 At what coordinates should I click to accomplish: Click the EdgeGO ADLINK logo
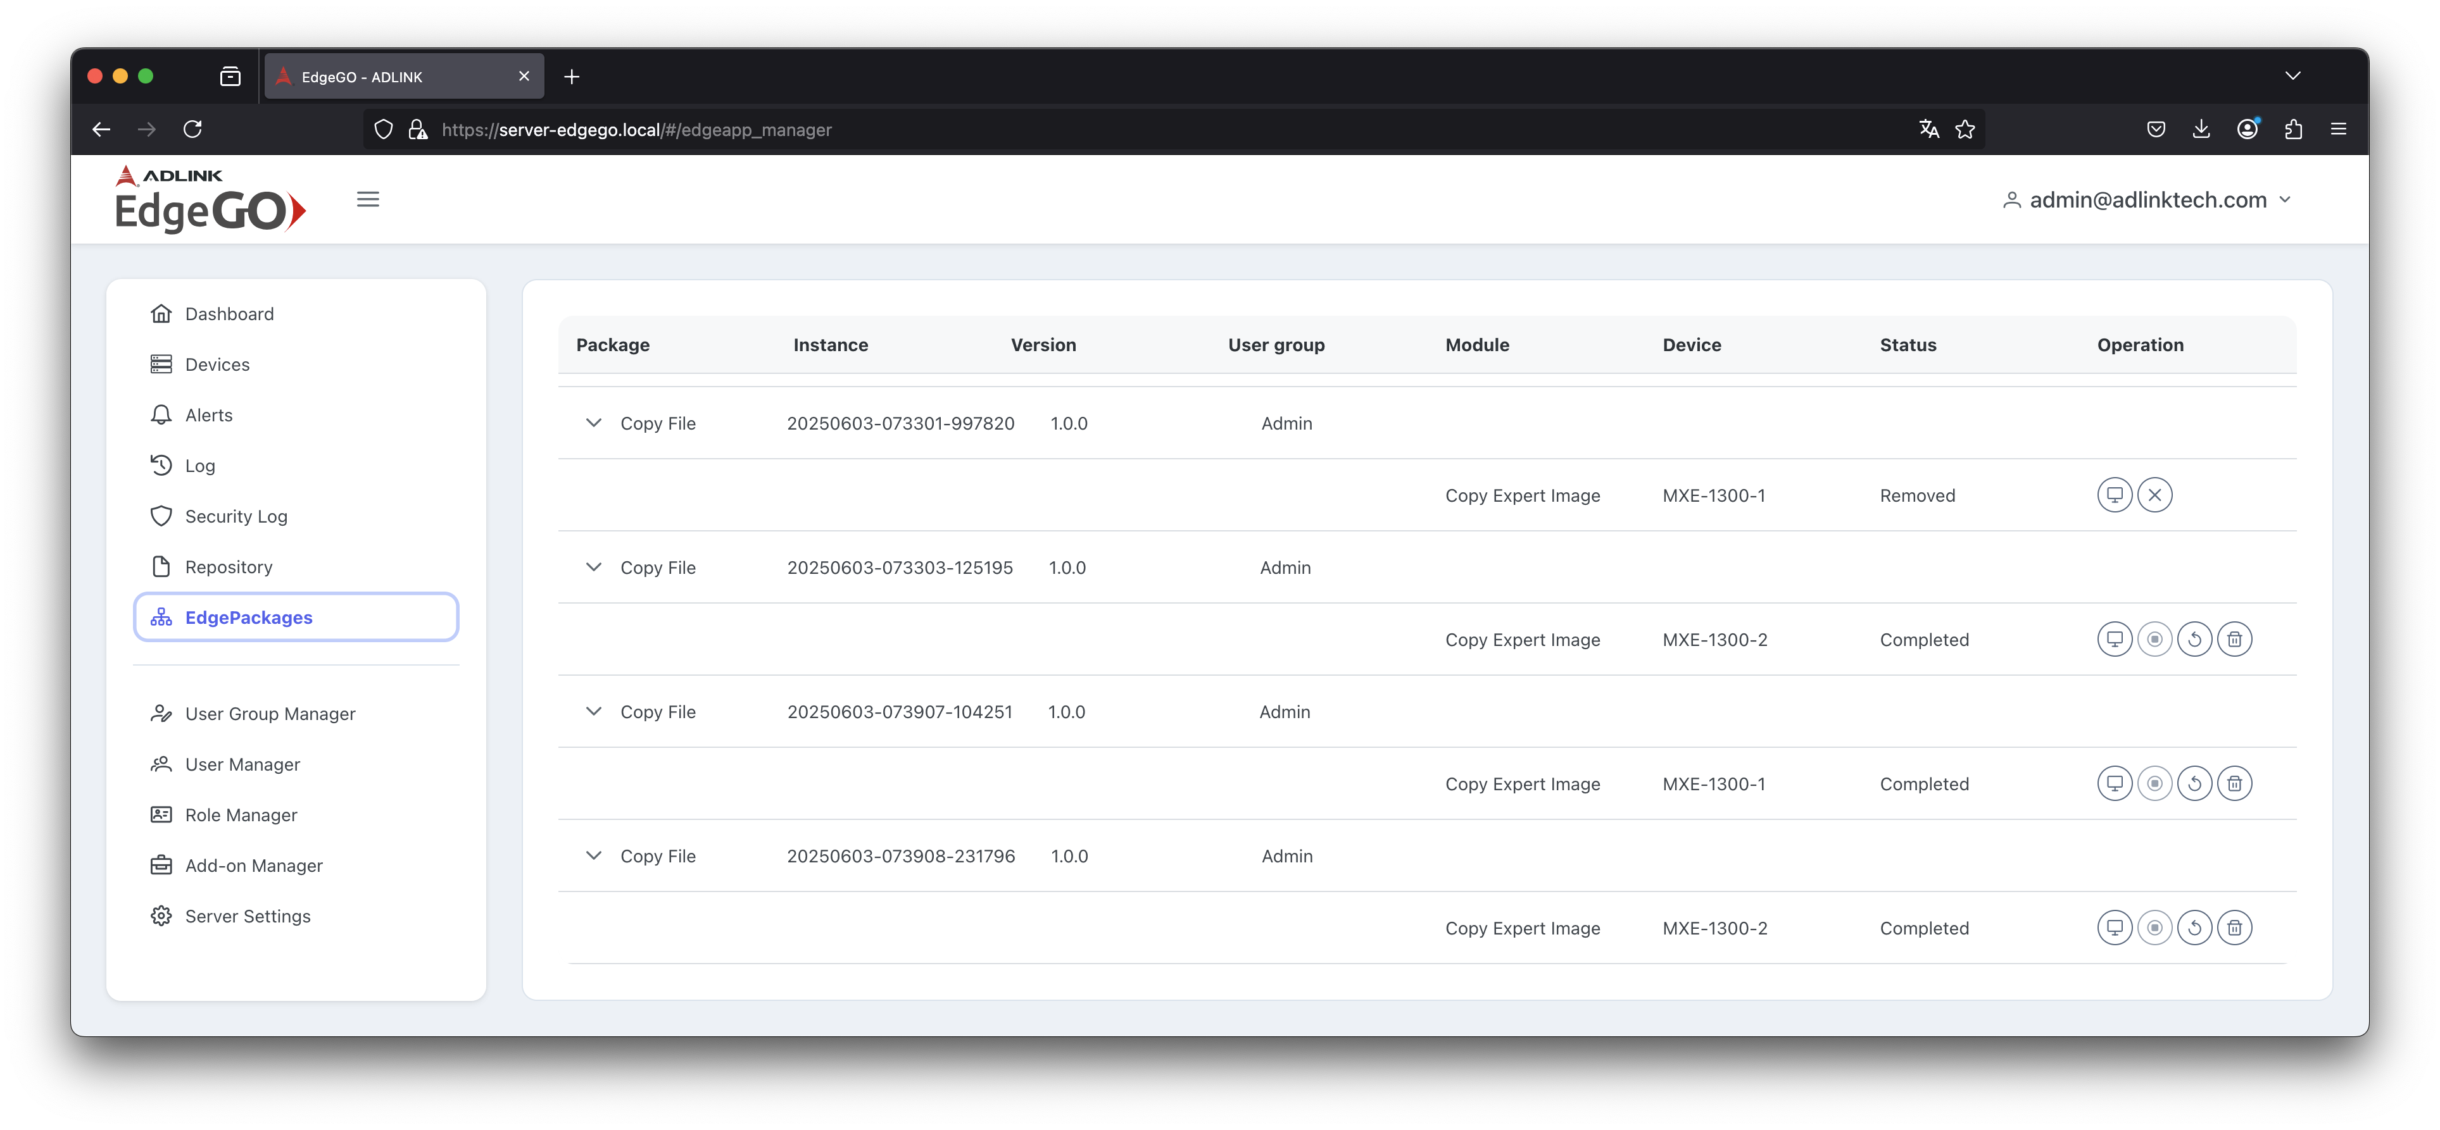point(210,200)
